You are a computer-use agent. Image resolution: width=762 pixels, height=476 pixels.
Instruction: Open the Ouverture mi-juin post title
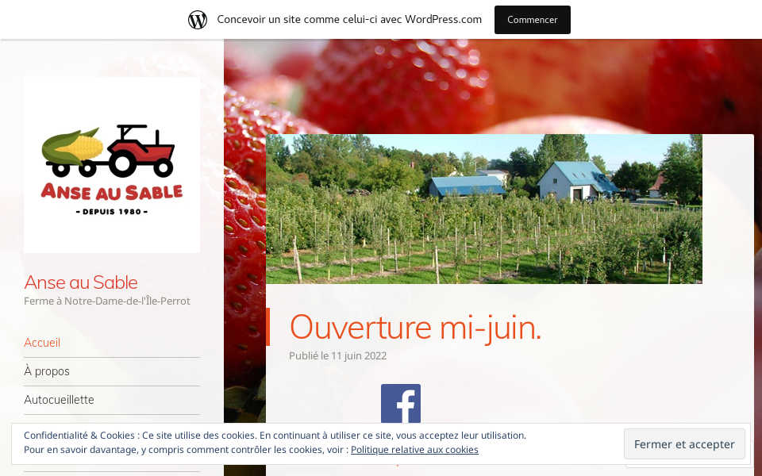(x=415, y=327)
